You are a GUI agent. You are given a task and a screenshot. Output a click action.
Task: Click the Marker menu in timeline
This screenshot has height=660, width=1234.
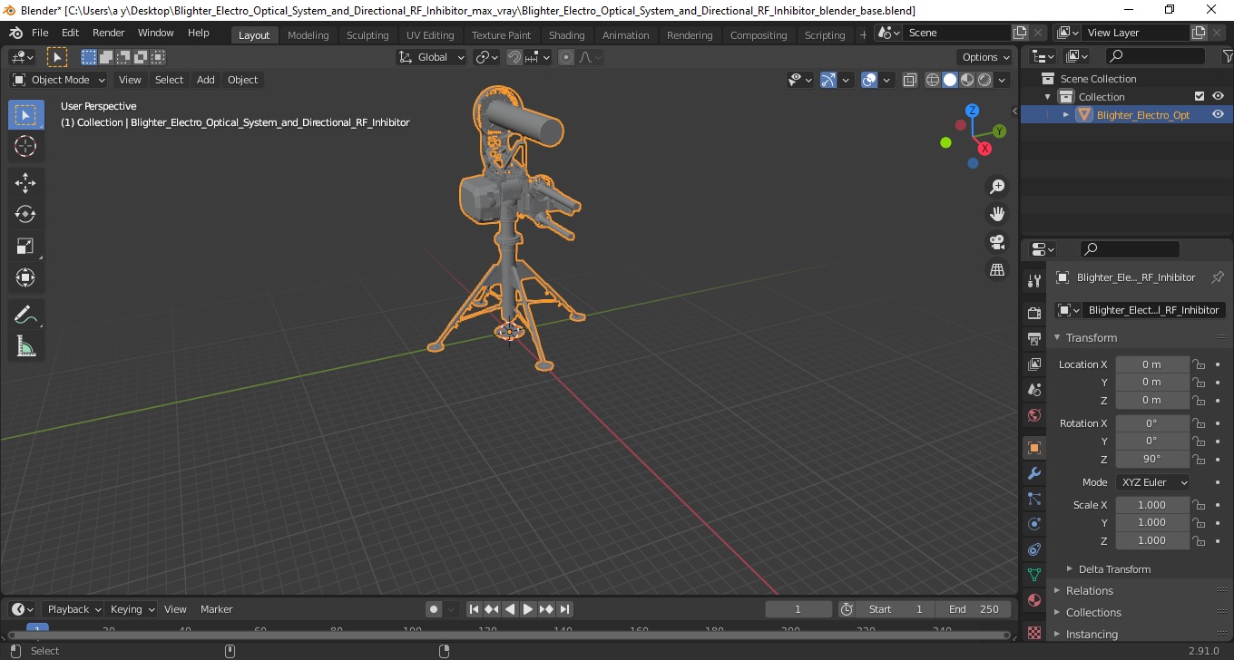click(217, 609)
